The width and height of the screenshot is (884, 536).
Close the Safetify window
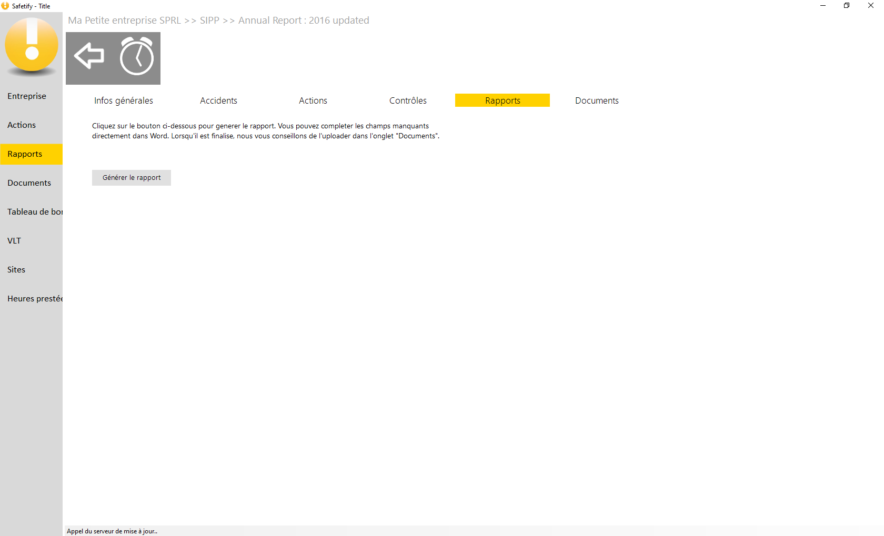[871, 6]
